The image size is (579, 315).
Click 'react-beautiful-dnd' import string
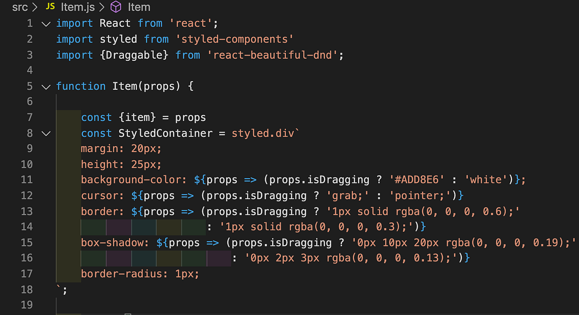point(272,56)
